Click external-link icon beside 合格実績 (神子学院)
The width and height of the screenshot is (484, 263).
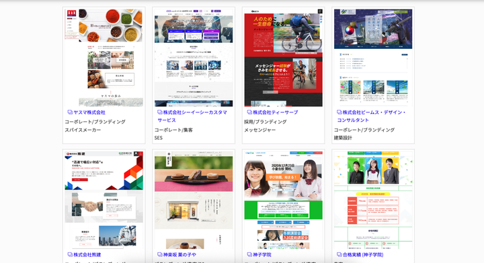(x=339, y=255)
